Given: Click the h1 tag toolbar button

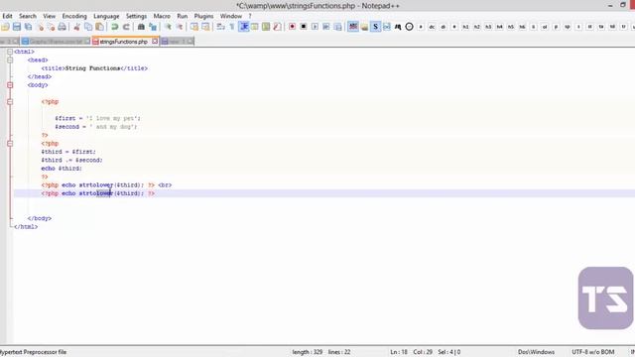Looking at the screenshot, I should point(465,27).
